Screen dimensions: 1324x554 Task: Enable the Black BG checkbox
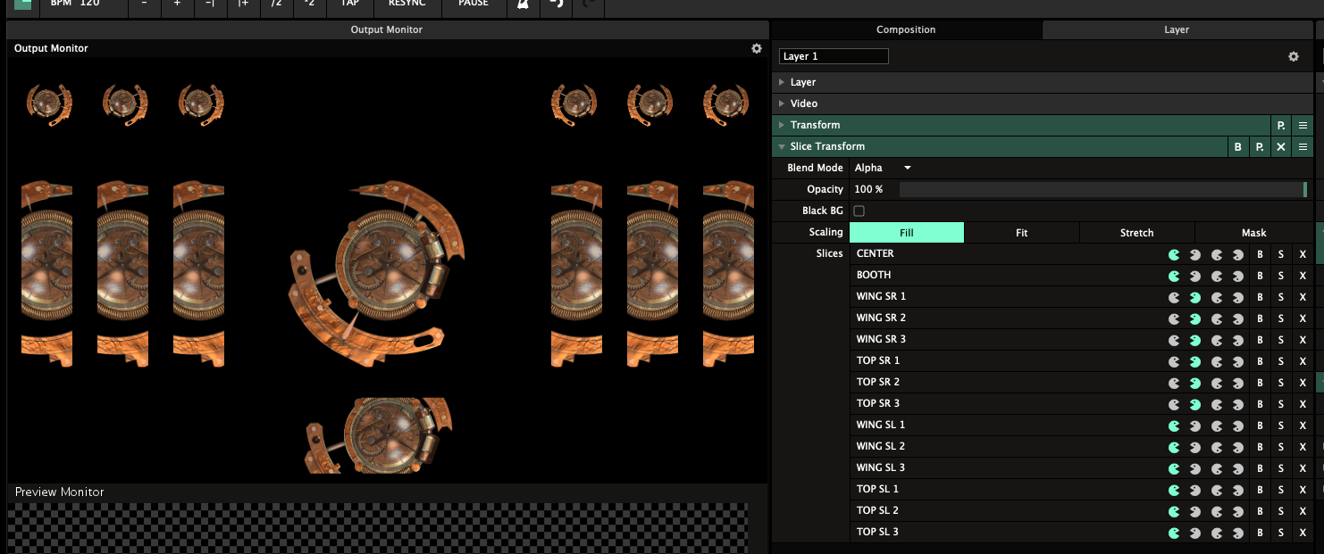point(859,211)
